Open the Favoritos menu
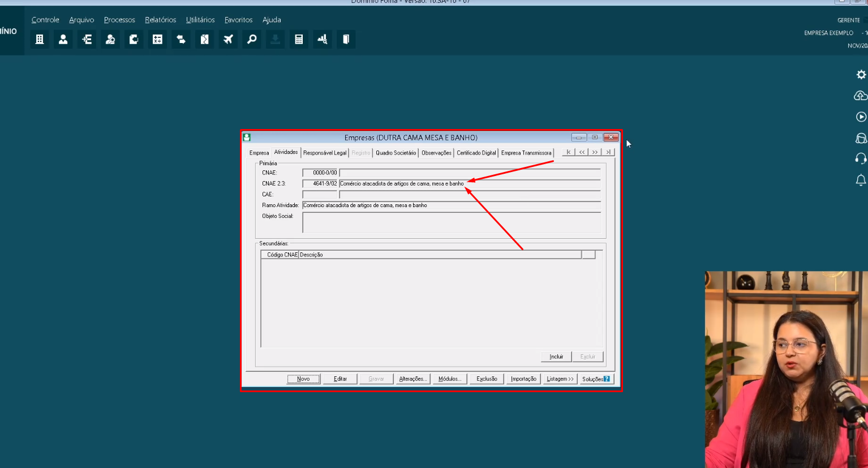 239,20
